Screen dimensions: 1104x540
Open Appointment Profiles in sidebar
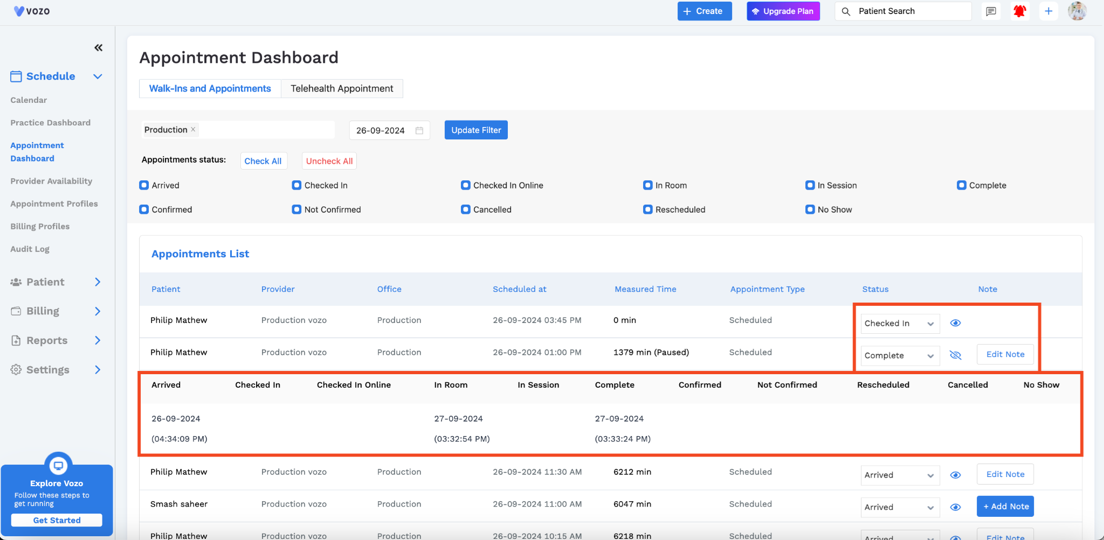coord(54,204)
